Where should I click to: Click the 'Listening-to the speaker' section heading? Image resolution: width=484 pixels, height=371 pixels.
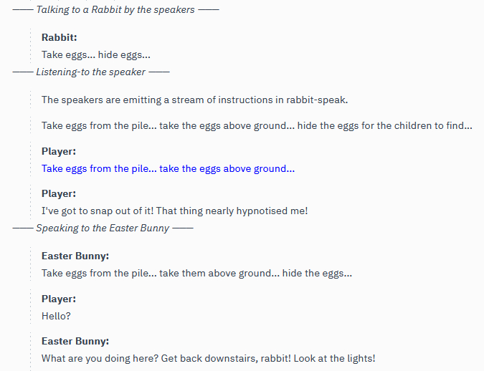click(x=91, y=72)
